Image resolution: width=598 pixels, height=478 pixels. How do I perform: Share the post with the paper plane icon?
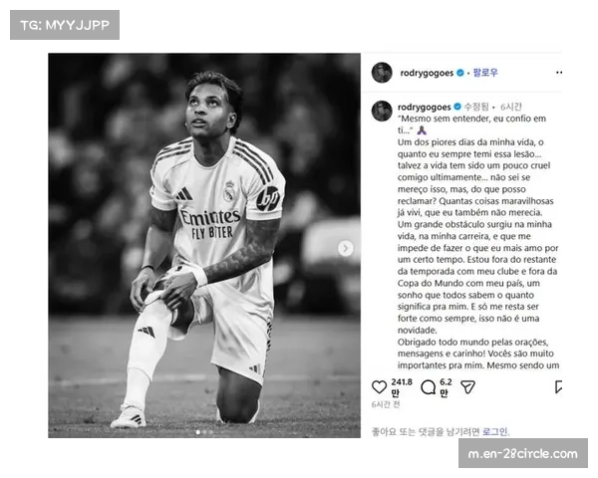[x=467, y=387]
